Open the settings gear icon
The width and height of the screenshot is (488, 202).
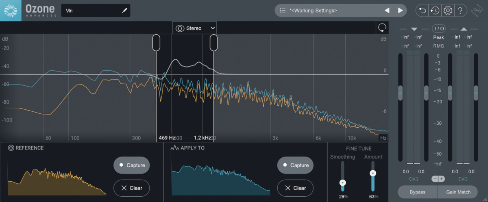[447, 11]
